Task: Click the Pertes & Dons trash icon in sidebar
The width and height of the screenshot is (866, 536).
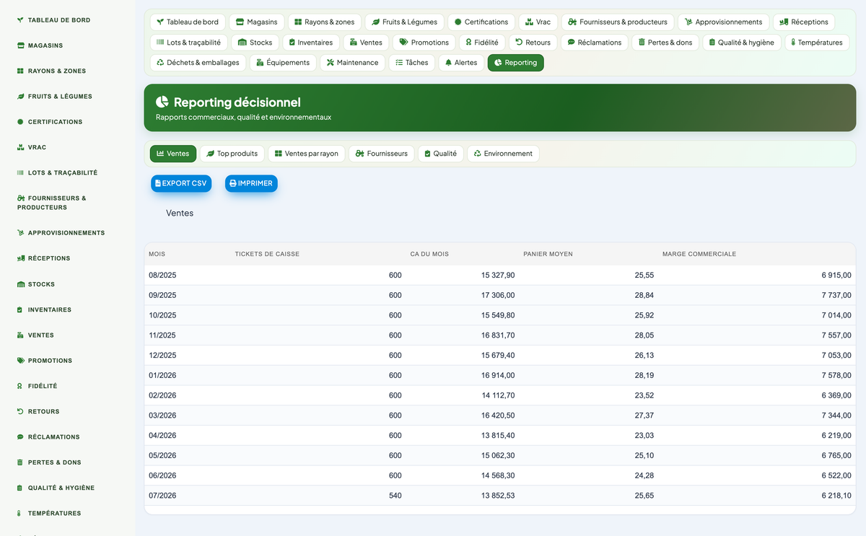Action: coord(20,462)
